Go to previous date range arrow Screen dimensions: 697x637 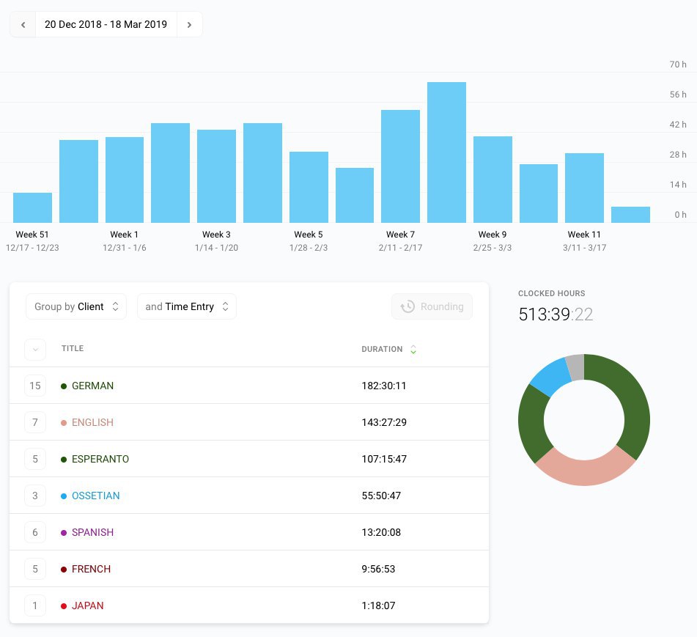[x=23, y=24]
